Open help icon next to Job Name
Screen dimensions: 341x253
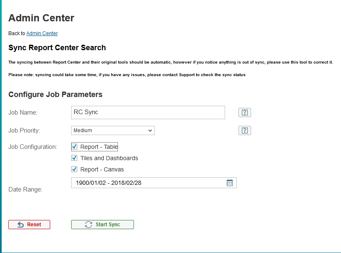point(245,112)
